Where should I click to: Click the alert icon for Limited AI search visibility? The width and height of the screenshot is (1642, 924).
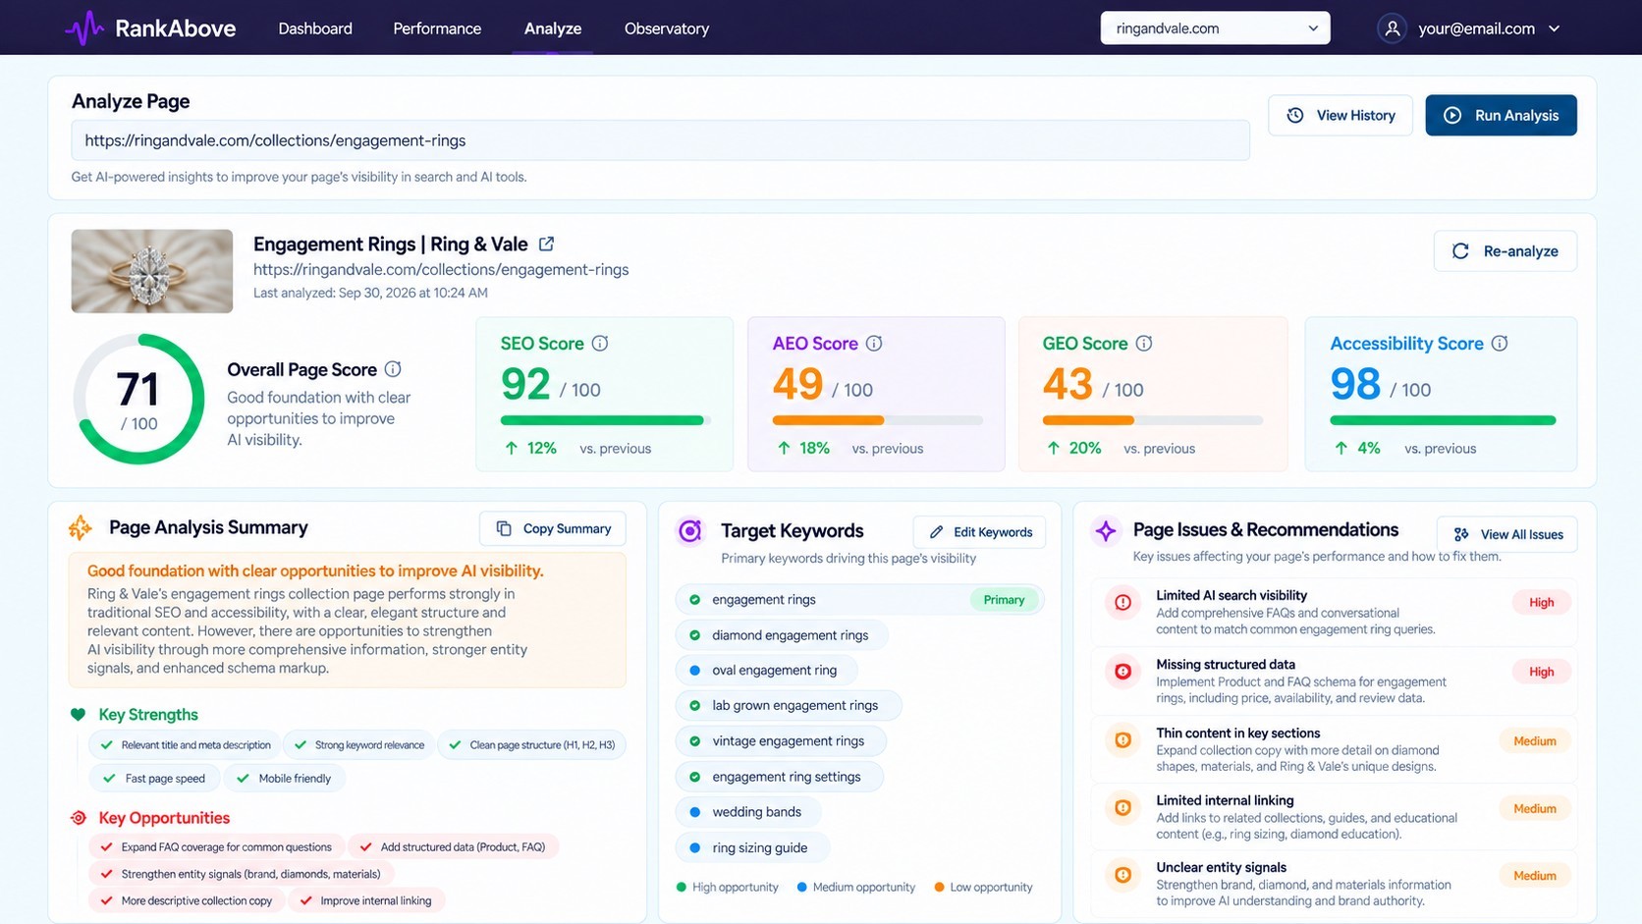pos(1122,602)
